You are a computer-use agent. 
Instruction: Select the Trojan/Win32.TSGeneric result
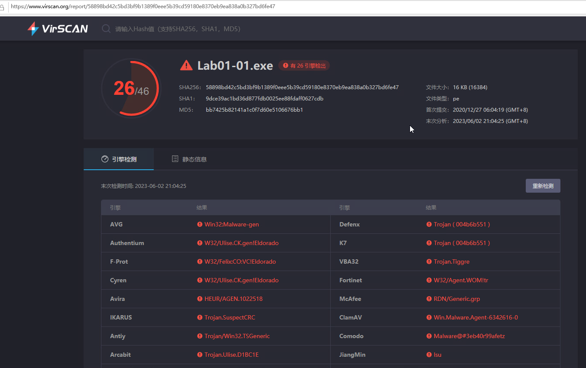(237, 336)
